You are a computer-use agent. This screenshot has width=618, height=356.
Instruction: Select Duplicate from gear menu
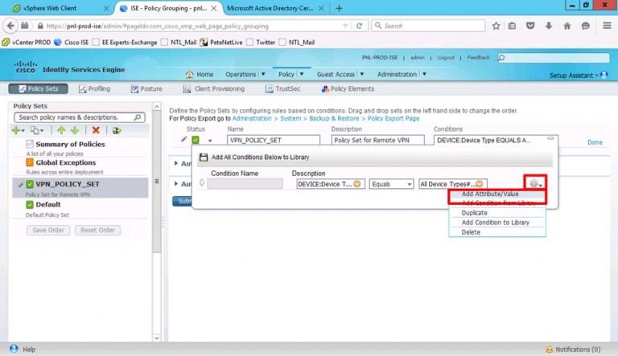click(474, 213)
